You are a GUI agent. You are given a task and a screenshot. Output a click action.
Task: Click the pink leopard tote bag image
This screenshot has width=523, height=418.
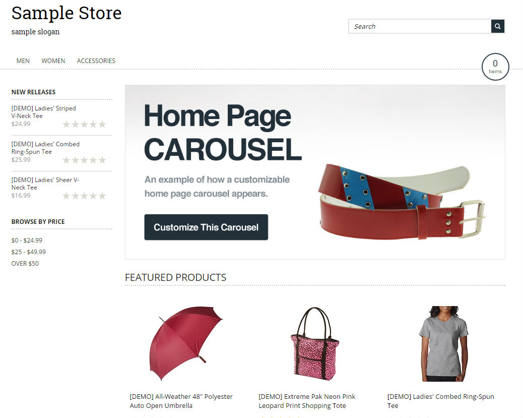point(314,344)
